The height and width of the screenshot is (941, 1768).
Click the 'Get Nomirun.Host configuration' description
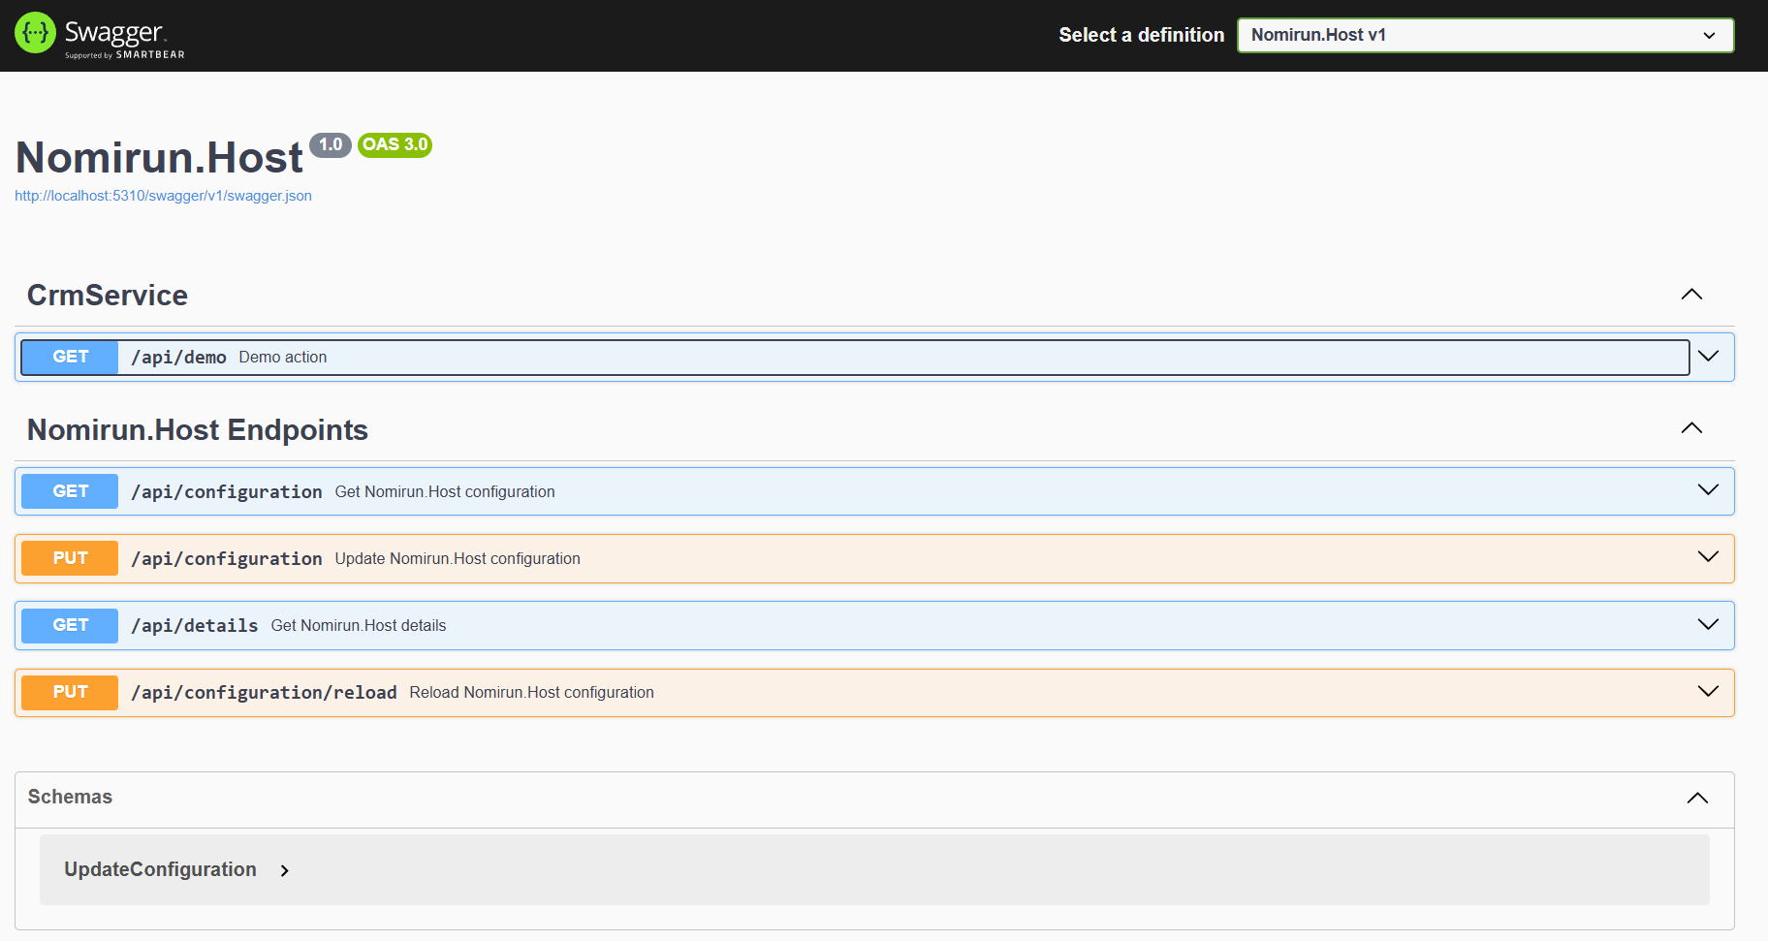pos(445,492)
